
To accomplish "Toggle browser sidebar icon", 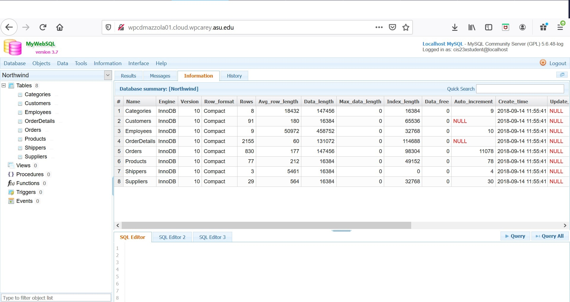I will tap(489, 28).
